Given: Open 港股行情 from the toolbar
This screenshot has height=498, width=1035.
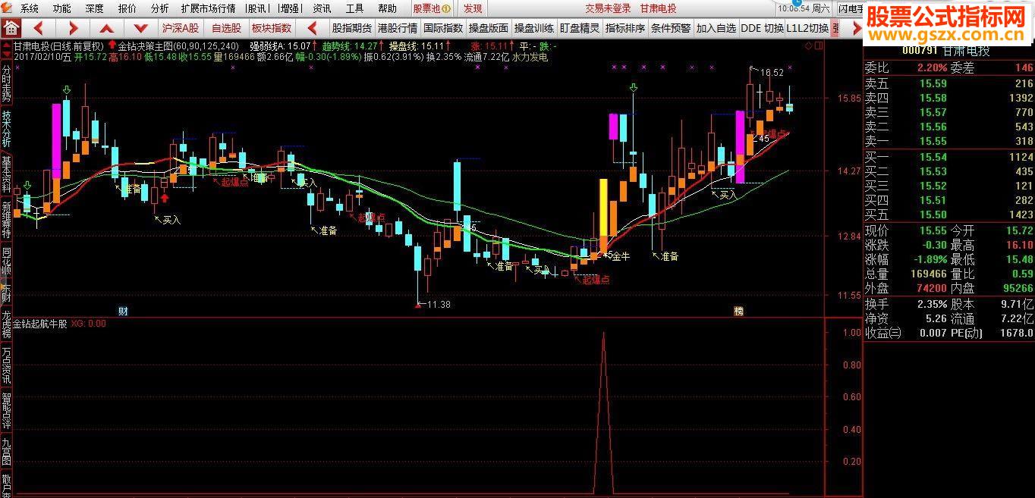Looking at the screenshot, I should point(398,28).
